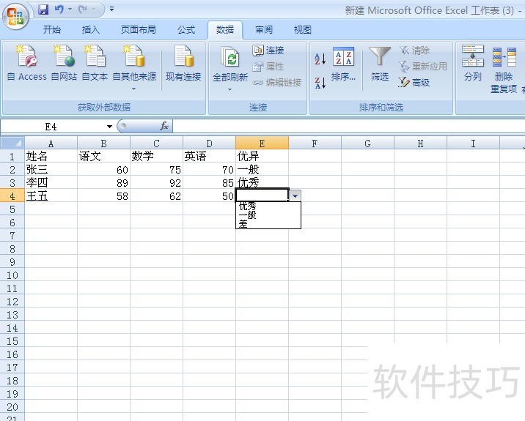525x421 pixels.
Task: Toggle the 筛选 filter funnel
Action: coord(380,64)
